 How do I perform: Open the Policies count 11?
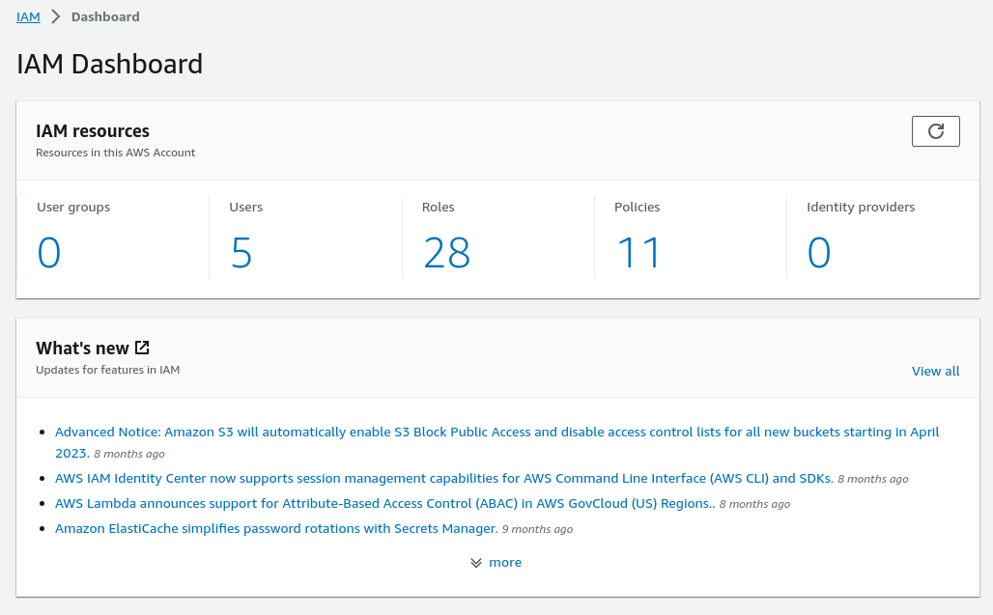click(x=638, y=252)
